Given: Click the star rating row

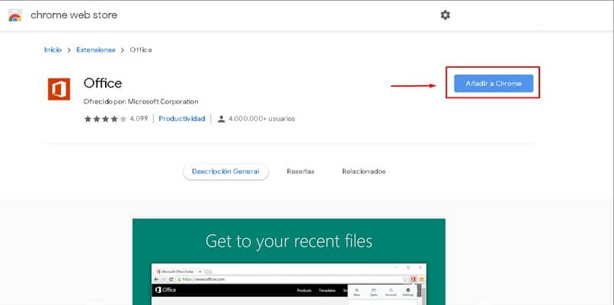Looking at the screenshot, I should (x=105, y=119).
